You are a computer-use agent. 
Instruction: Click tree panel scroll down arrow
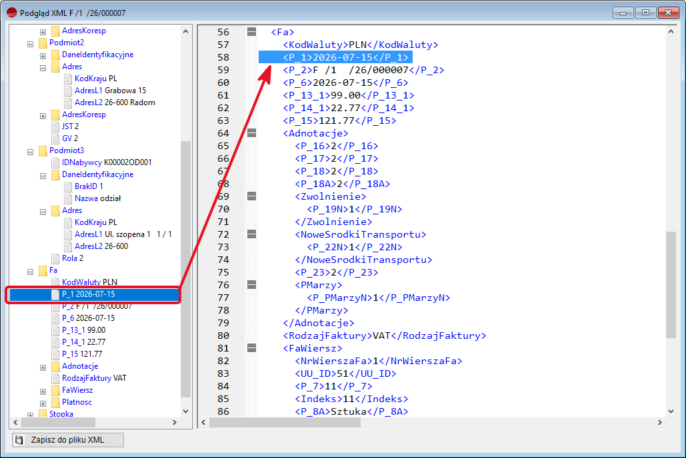[186, 411]
